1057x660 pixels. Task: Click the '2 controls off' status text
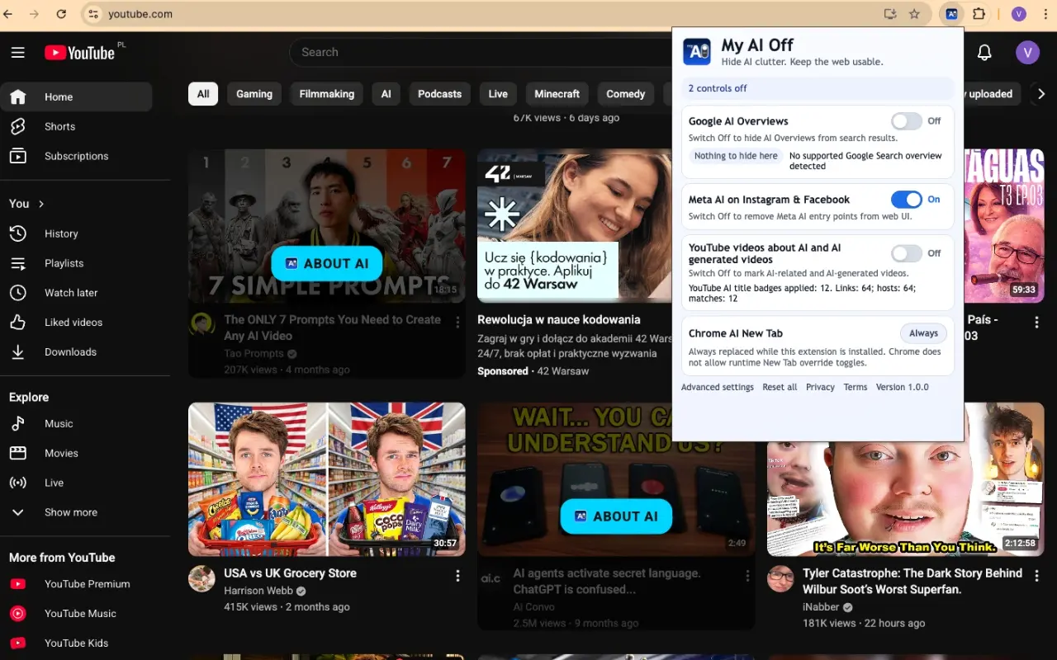[x=718, y=88]
